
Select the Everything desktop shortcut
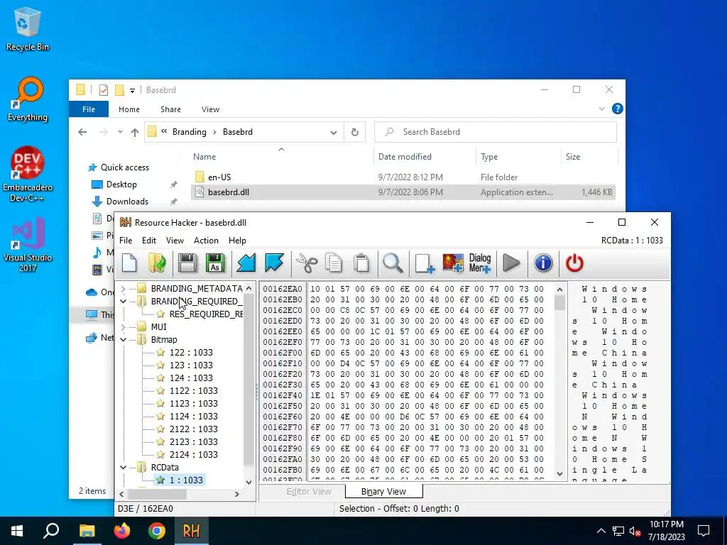pos(28,99)
